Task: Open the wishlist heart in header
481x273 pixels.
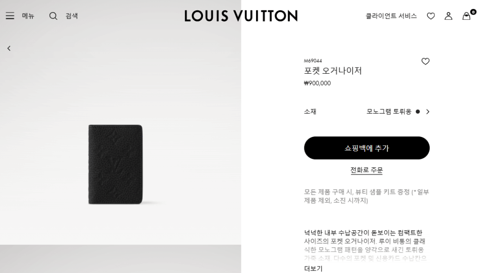Action: pyautogui.click(x=431, y=16)
